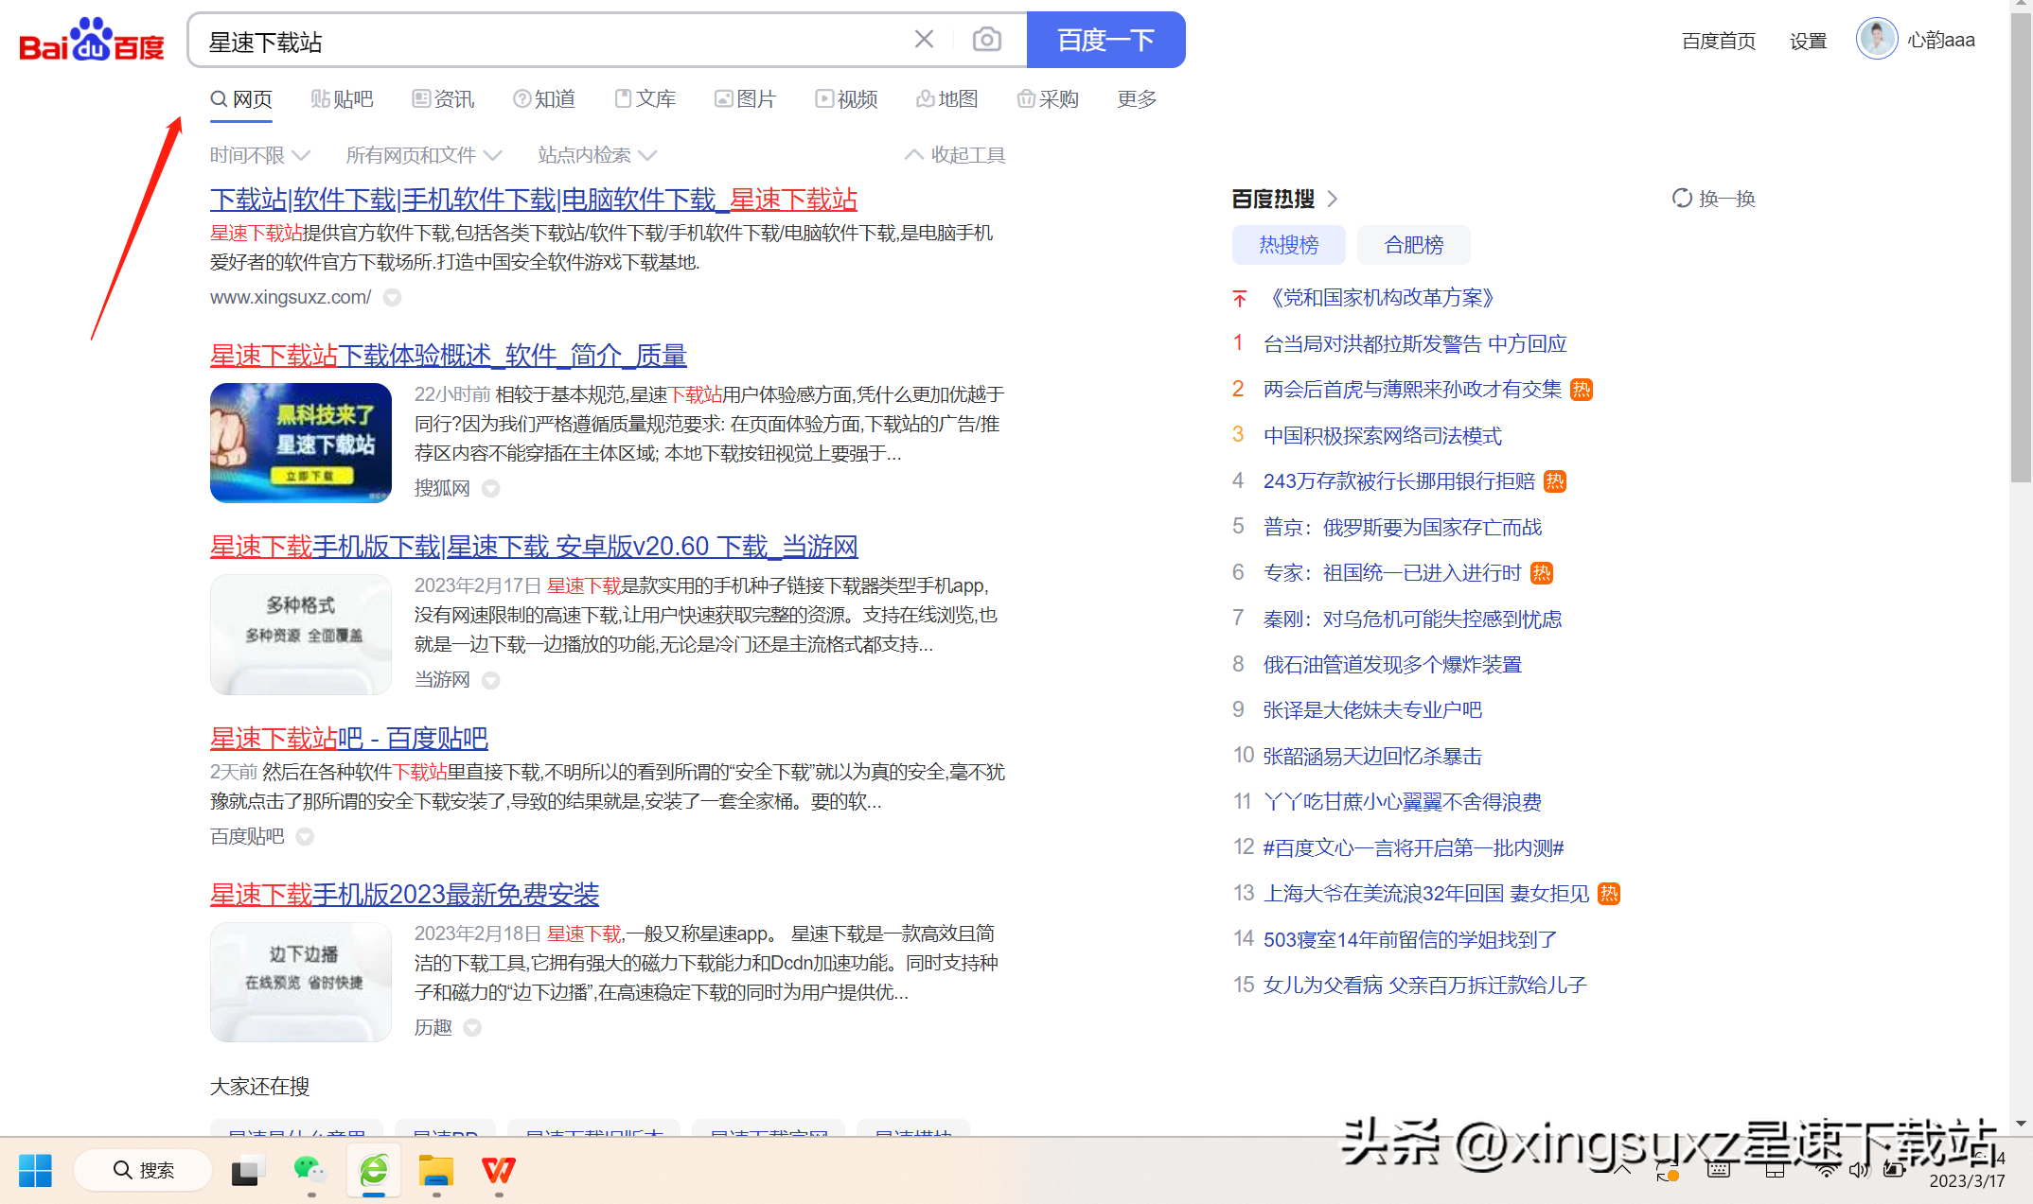Clear the search box with X icon

924,40
